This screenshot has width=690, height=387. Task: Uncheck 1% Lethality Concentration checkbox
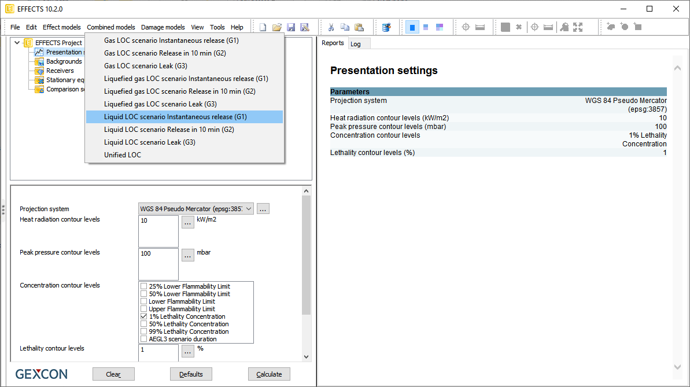point(143,316)
